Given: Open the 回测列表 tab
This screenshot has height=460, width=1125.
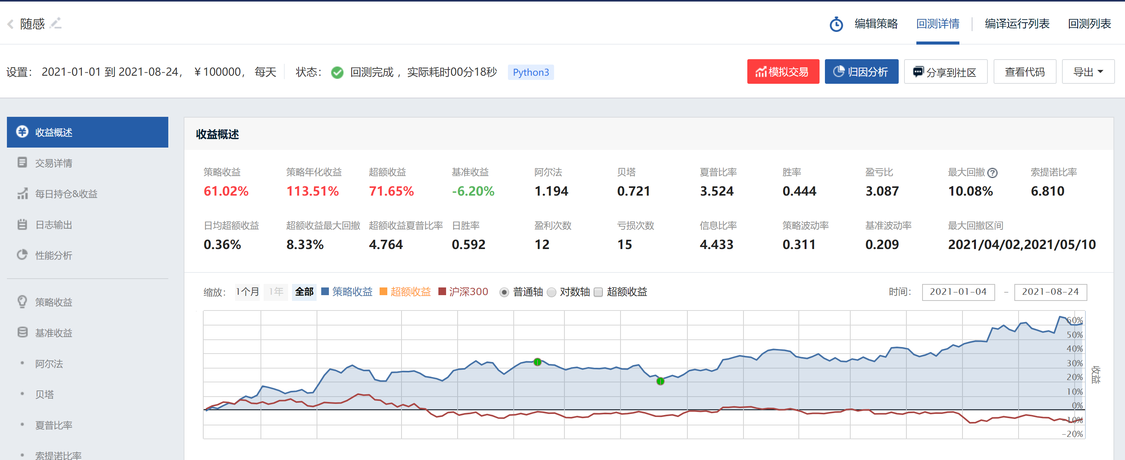Looking at the screenshot, I should click(1089, 23).
